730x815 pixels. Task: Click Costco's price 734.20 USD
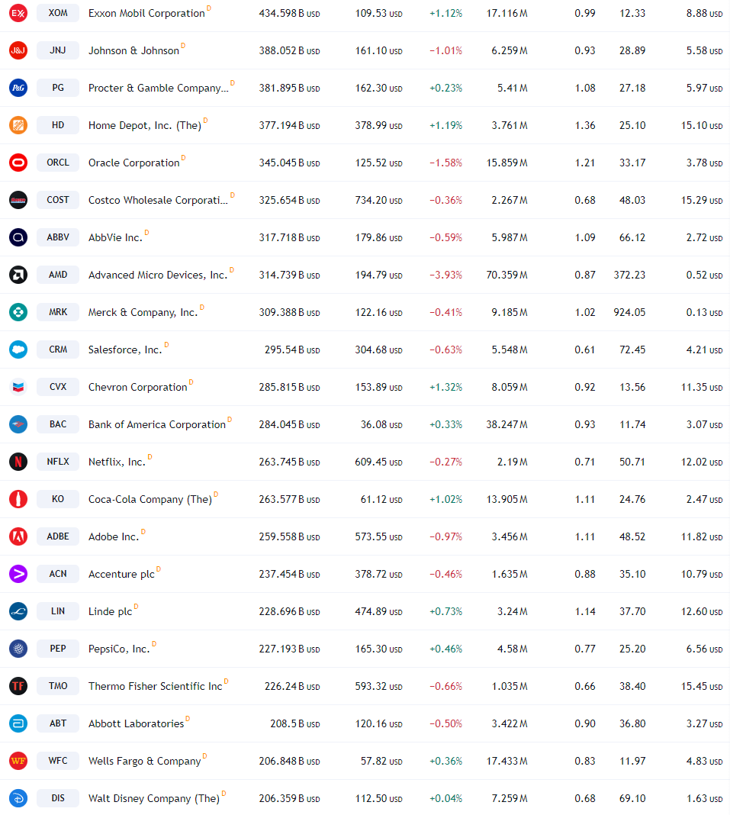(x=379, y=201)
